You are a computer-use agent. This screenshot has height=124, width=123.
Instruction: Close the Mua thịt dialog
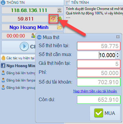[118, 37]
